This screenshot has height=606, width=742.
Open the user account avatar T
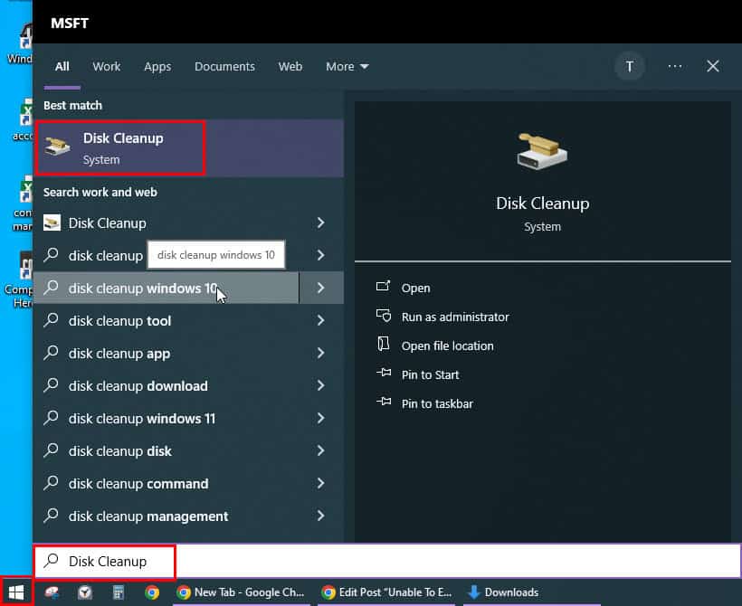point(630,67)
